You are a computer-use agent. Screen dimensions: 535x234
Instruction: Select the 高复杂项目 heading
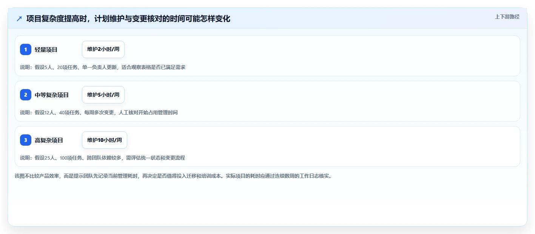(x=49, y=140)
